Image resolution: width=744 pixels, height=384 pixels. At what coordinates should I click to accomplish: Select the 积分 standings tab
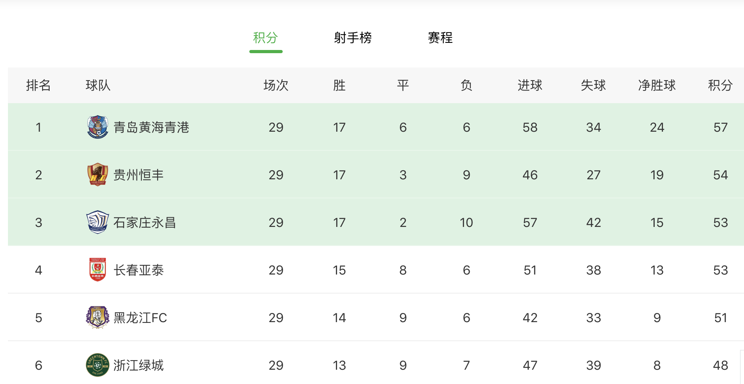(x=266, y=38)
